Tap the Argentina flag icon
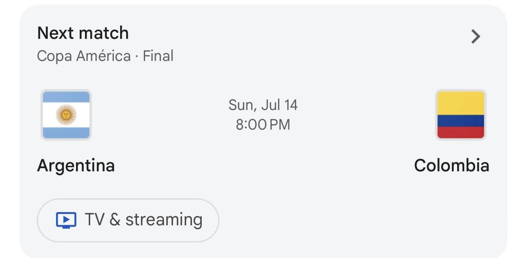This screenshot has width=527, height=258. 66,114
